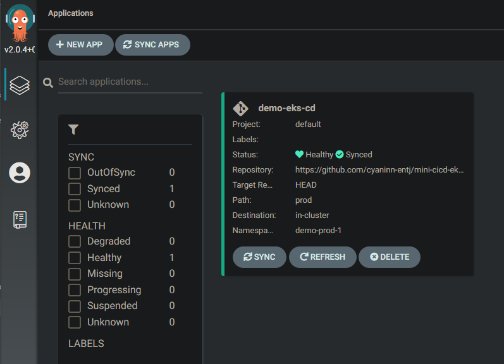The image size is (504, 364).
Task: Focus the Search applications field
Action: point(130,82)
